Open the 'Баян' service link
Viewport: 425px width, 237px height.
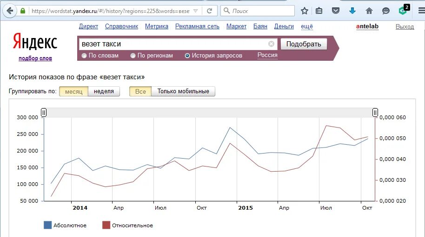pos(260,26)
